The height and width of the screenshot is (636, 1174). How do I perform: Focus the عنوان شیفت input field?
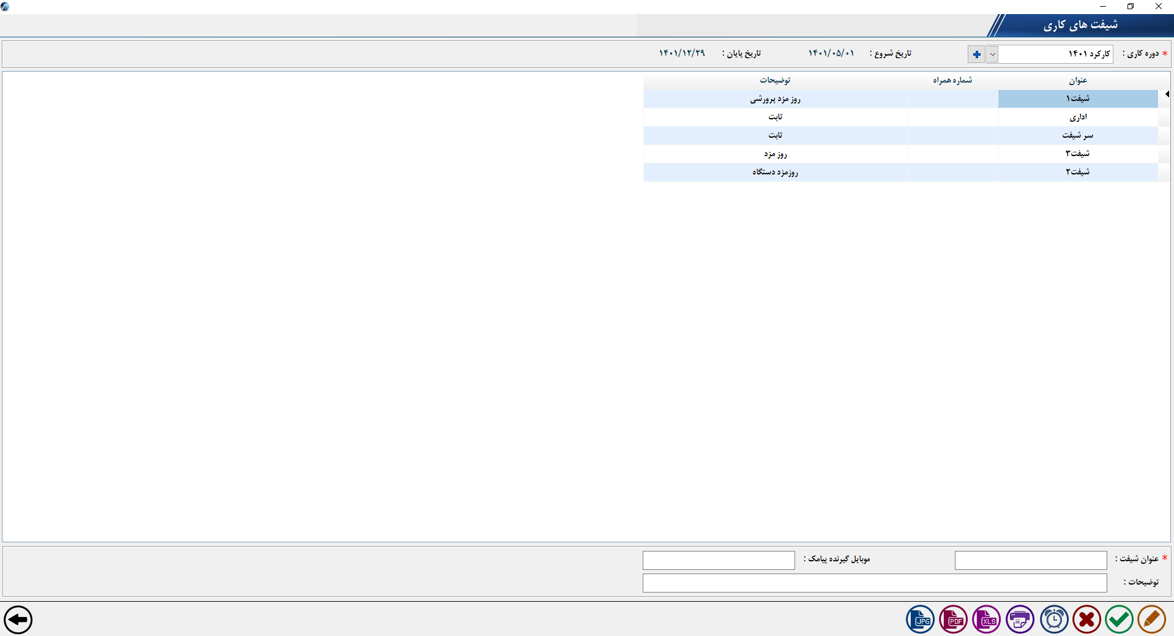(x=1030, y=560)
